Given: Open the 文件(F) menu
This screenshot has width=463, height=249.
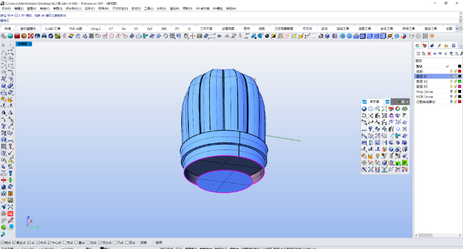Looking at the screenshot, I should click(6, 9).
